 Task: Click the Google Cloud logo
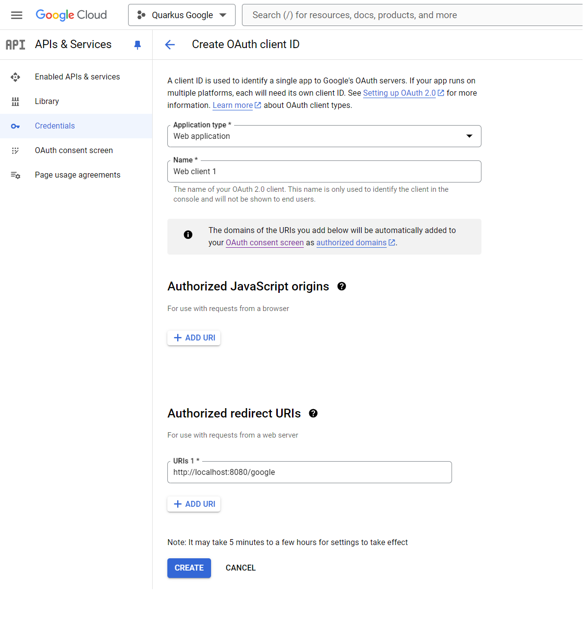click(x=71, y=15)
